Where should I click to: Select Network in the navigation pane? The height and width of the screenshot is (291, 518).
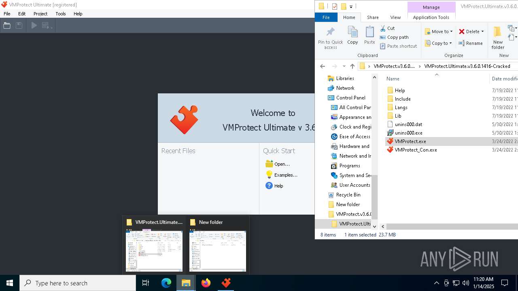click(345, 88)
